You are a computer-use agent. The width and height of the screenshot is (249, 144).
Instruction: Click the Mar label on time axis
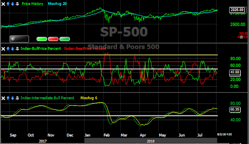pos(124,135)
